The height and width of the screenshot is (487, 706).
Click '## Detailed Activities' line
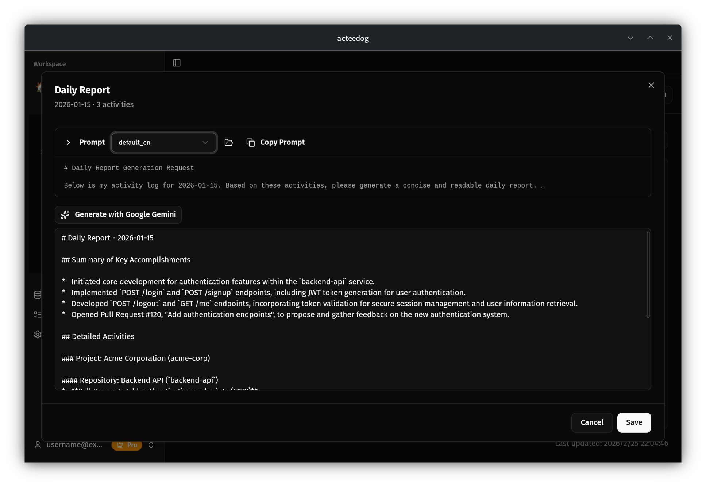[98, 336]
